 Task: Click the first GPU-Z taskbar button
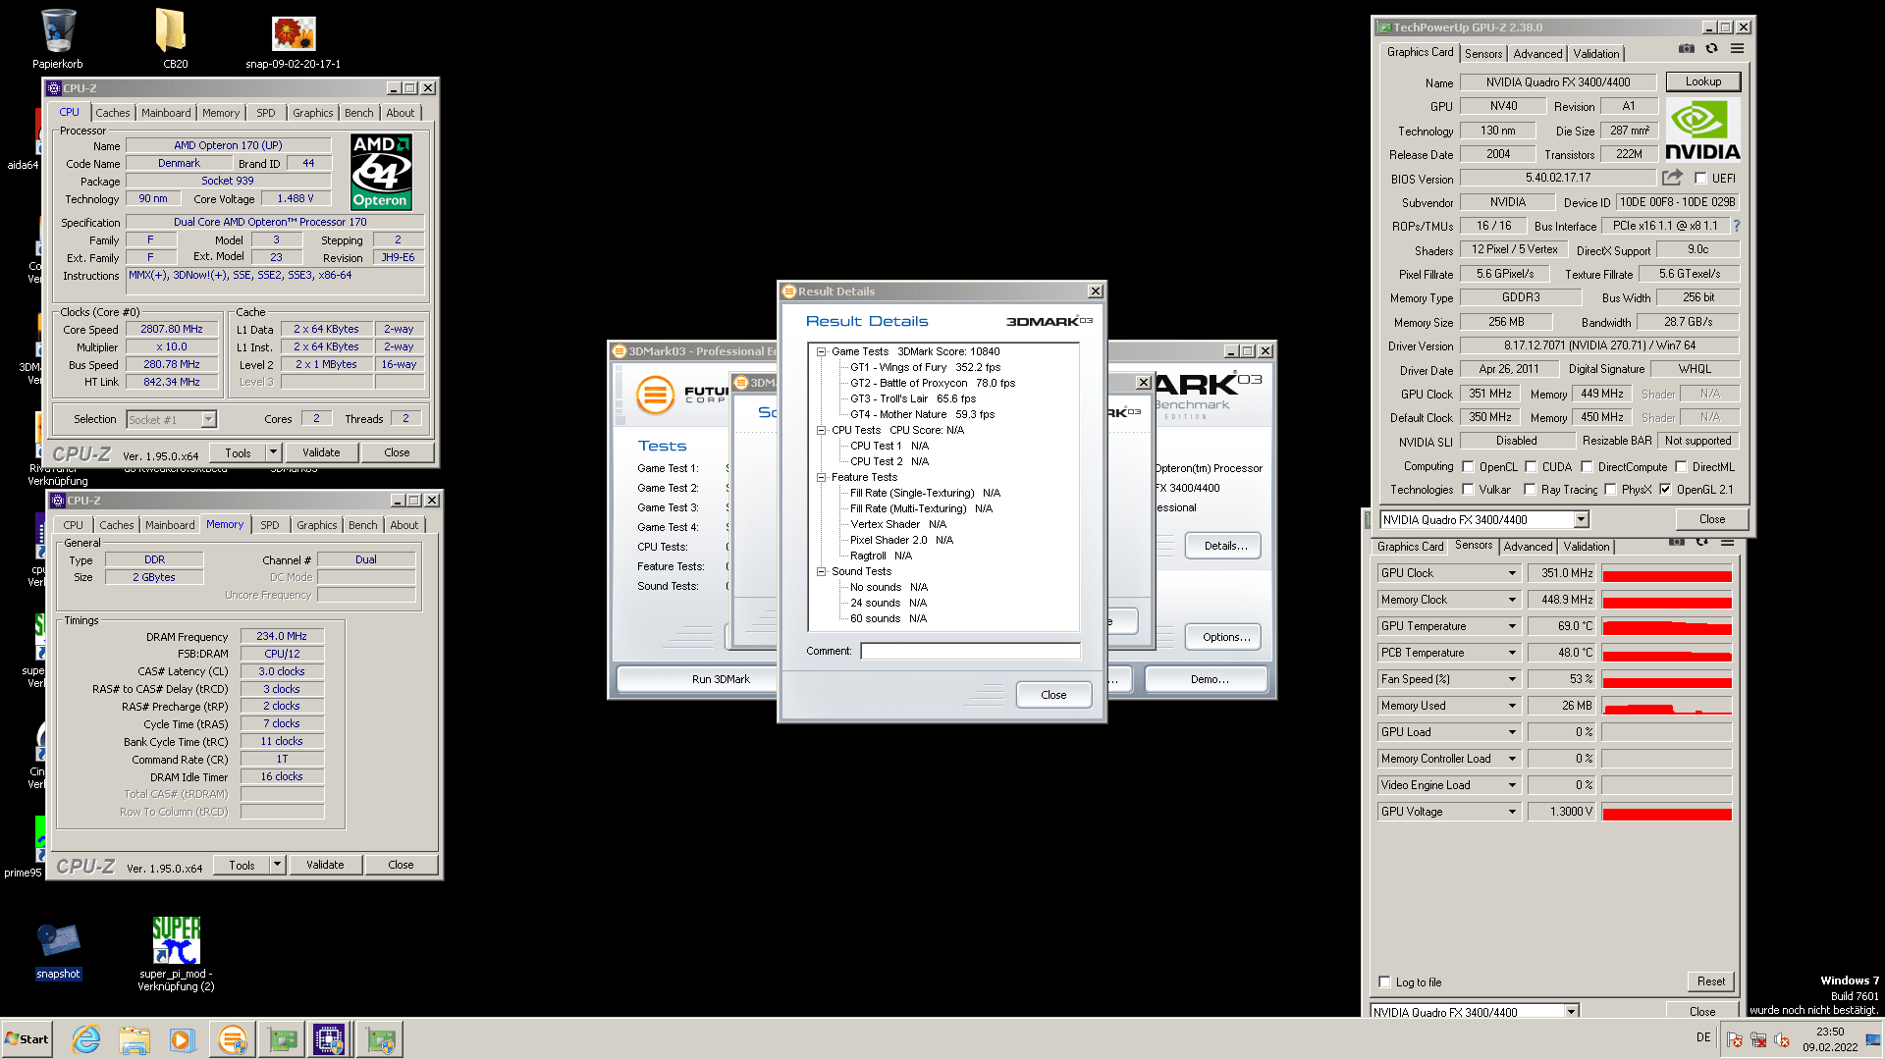pyautogui.click(x=282, y=1039)
